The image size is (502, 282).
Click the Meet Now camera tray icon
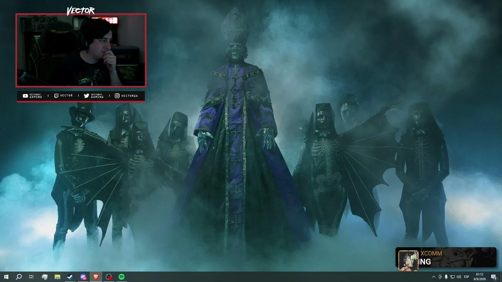440,277
